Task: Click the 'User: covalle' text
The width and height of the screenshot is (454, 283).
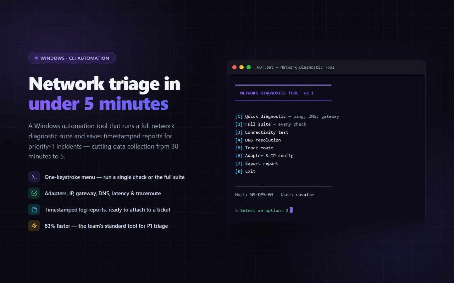Action: point(297,195)
